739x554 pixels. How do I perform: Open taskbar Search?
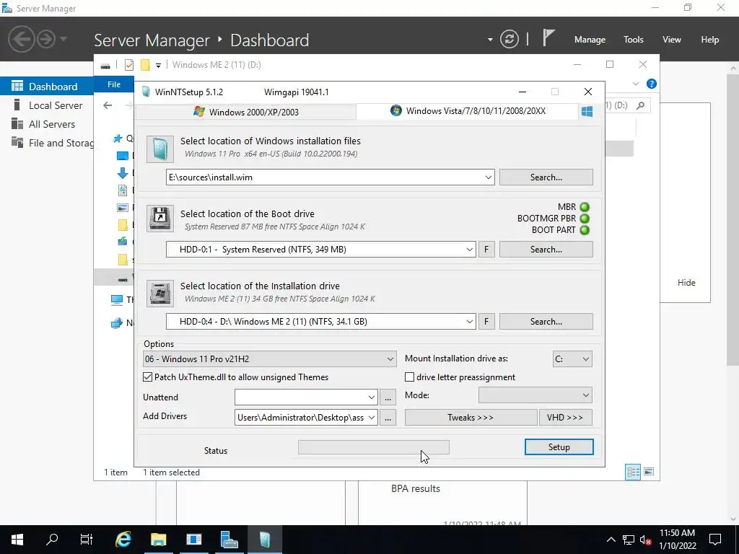(x=52, y=540)
